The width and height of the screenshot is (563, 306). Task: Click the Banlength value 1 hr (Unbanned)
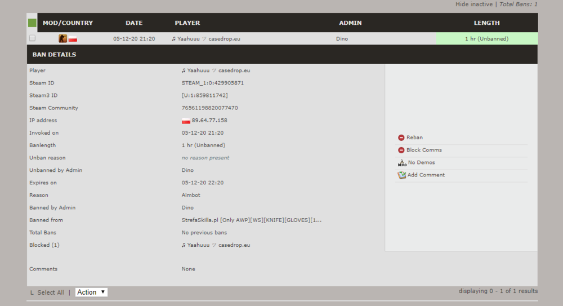point(203,145)
